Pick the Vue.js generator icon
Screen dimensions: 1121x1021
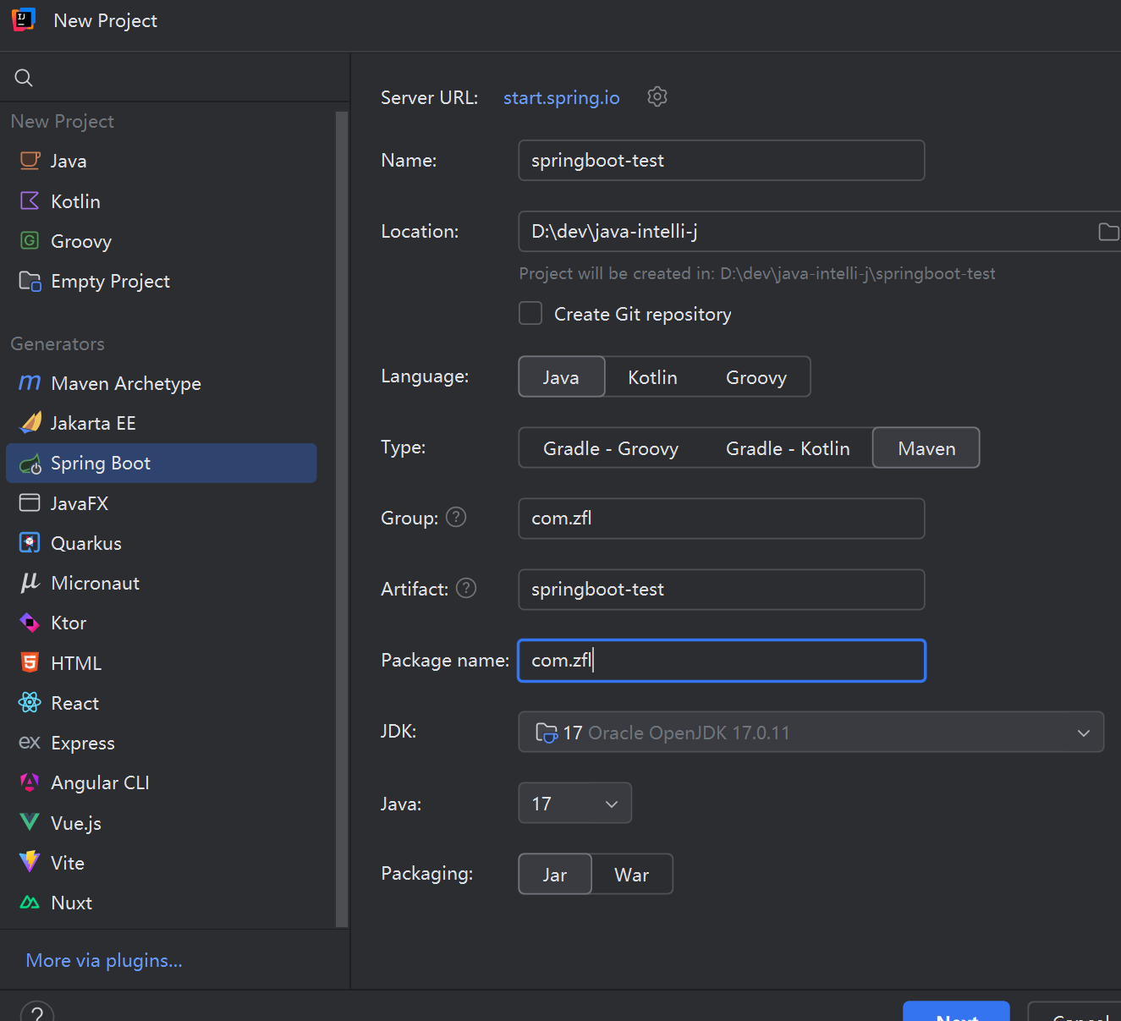click(x=30, y=822)
